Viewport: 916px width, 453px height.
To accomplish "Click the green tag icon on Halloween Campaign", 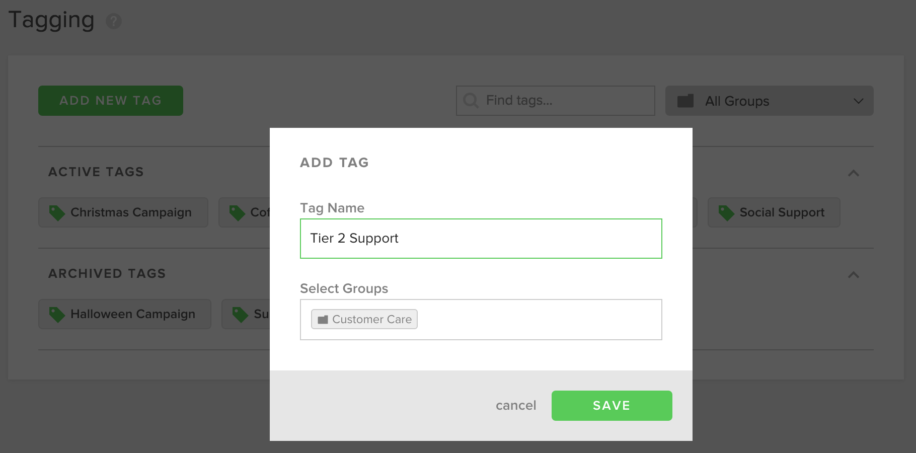I will pyautogui.click(x=57, y=315).
